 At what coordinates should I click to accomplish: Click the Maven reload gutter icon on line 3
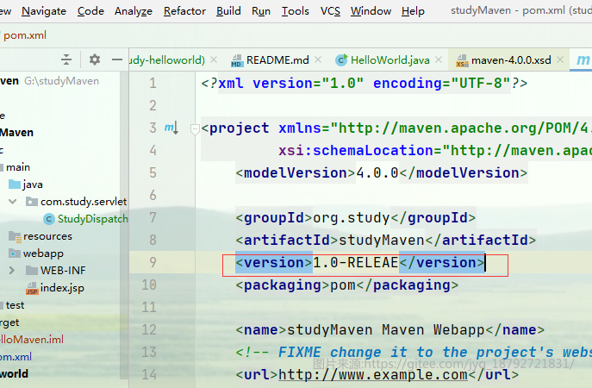click(171, 128)
